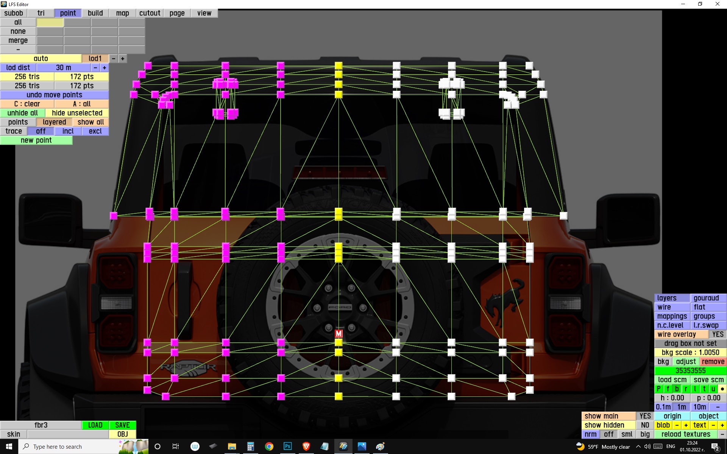Switch to the tri tab
727x454 pixels.
pos(41,13)
